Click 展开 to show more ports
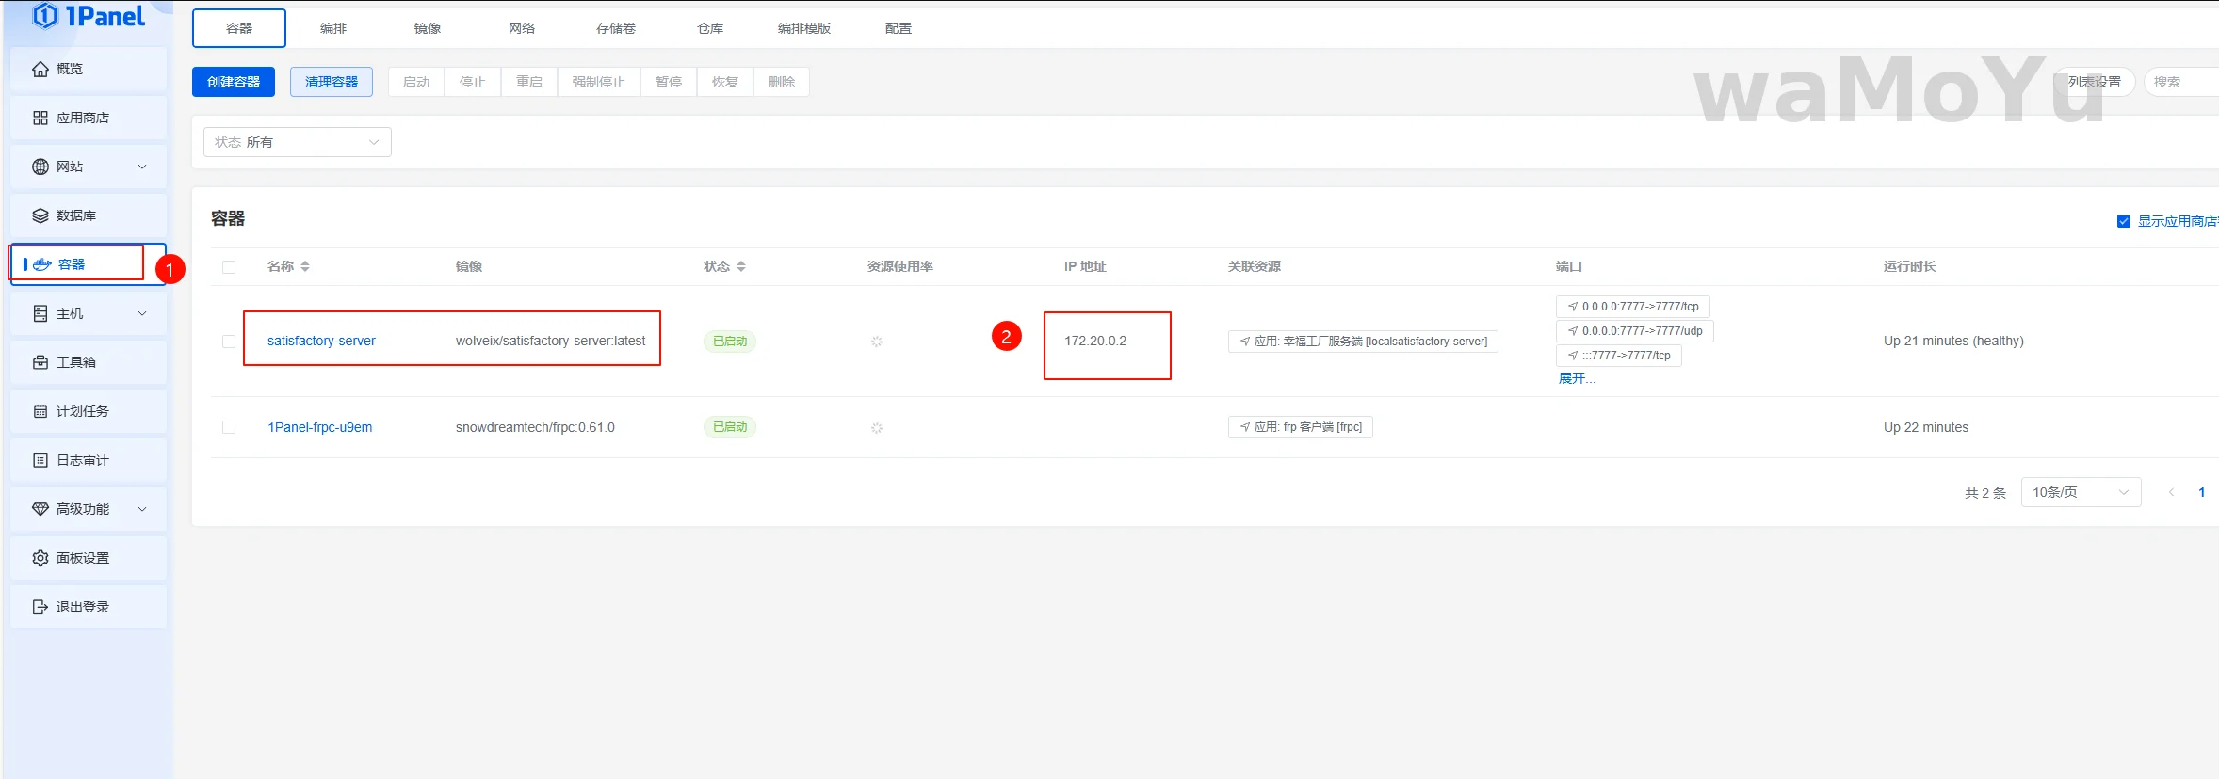Screen dimensions: 2219x779 click(x=1576, y=378)
